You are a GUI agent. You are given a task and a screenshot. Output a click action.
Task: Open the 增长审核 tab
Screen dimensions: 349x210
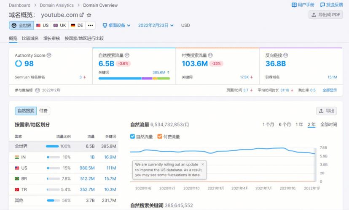[52, 38]
